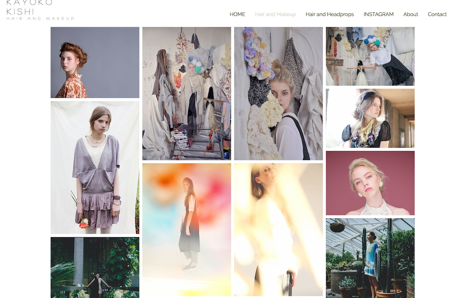The image size is (454, 298).
Task: Open photo of model leaning on ballet barre
Action: [370, 56]
